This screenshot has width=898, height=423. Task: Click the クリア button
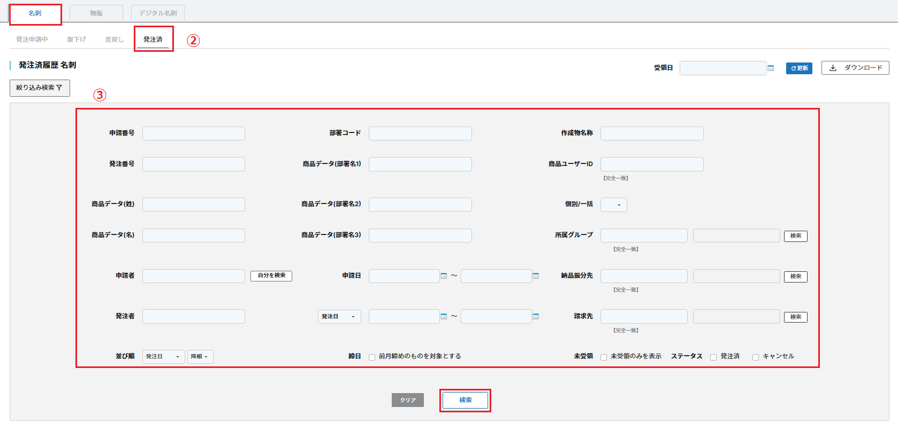[408, 400]
